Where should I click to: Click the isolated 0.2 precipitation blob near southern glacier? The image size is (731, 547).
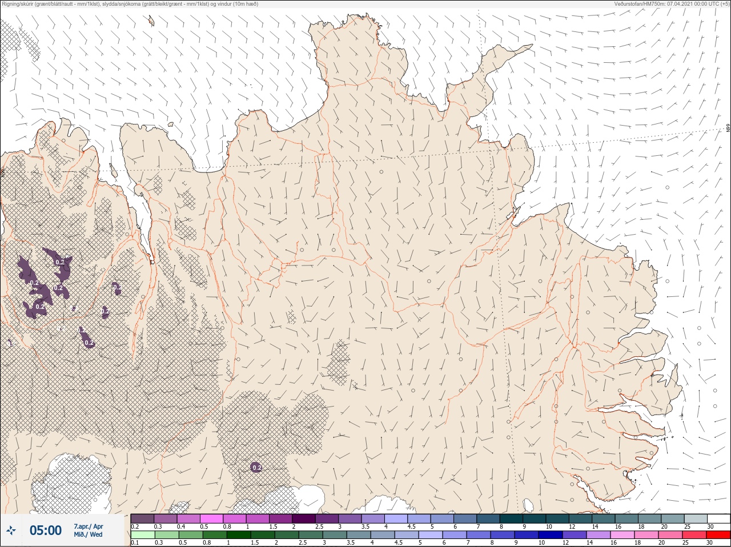[x=256, y=467]
